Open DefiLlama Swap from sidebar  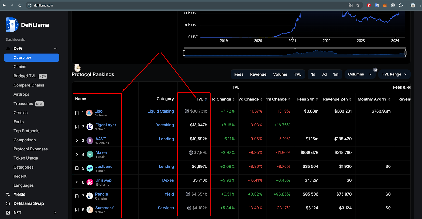pyautogui.click(x=28, y=203)
